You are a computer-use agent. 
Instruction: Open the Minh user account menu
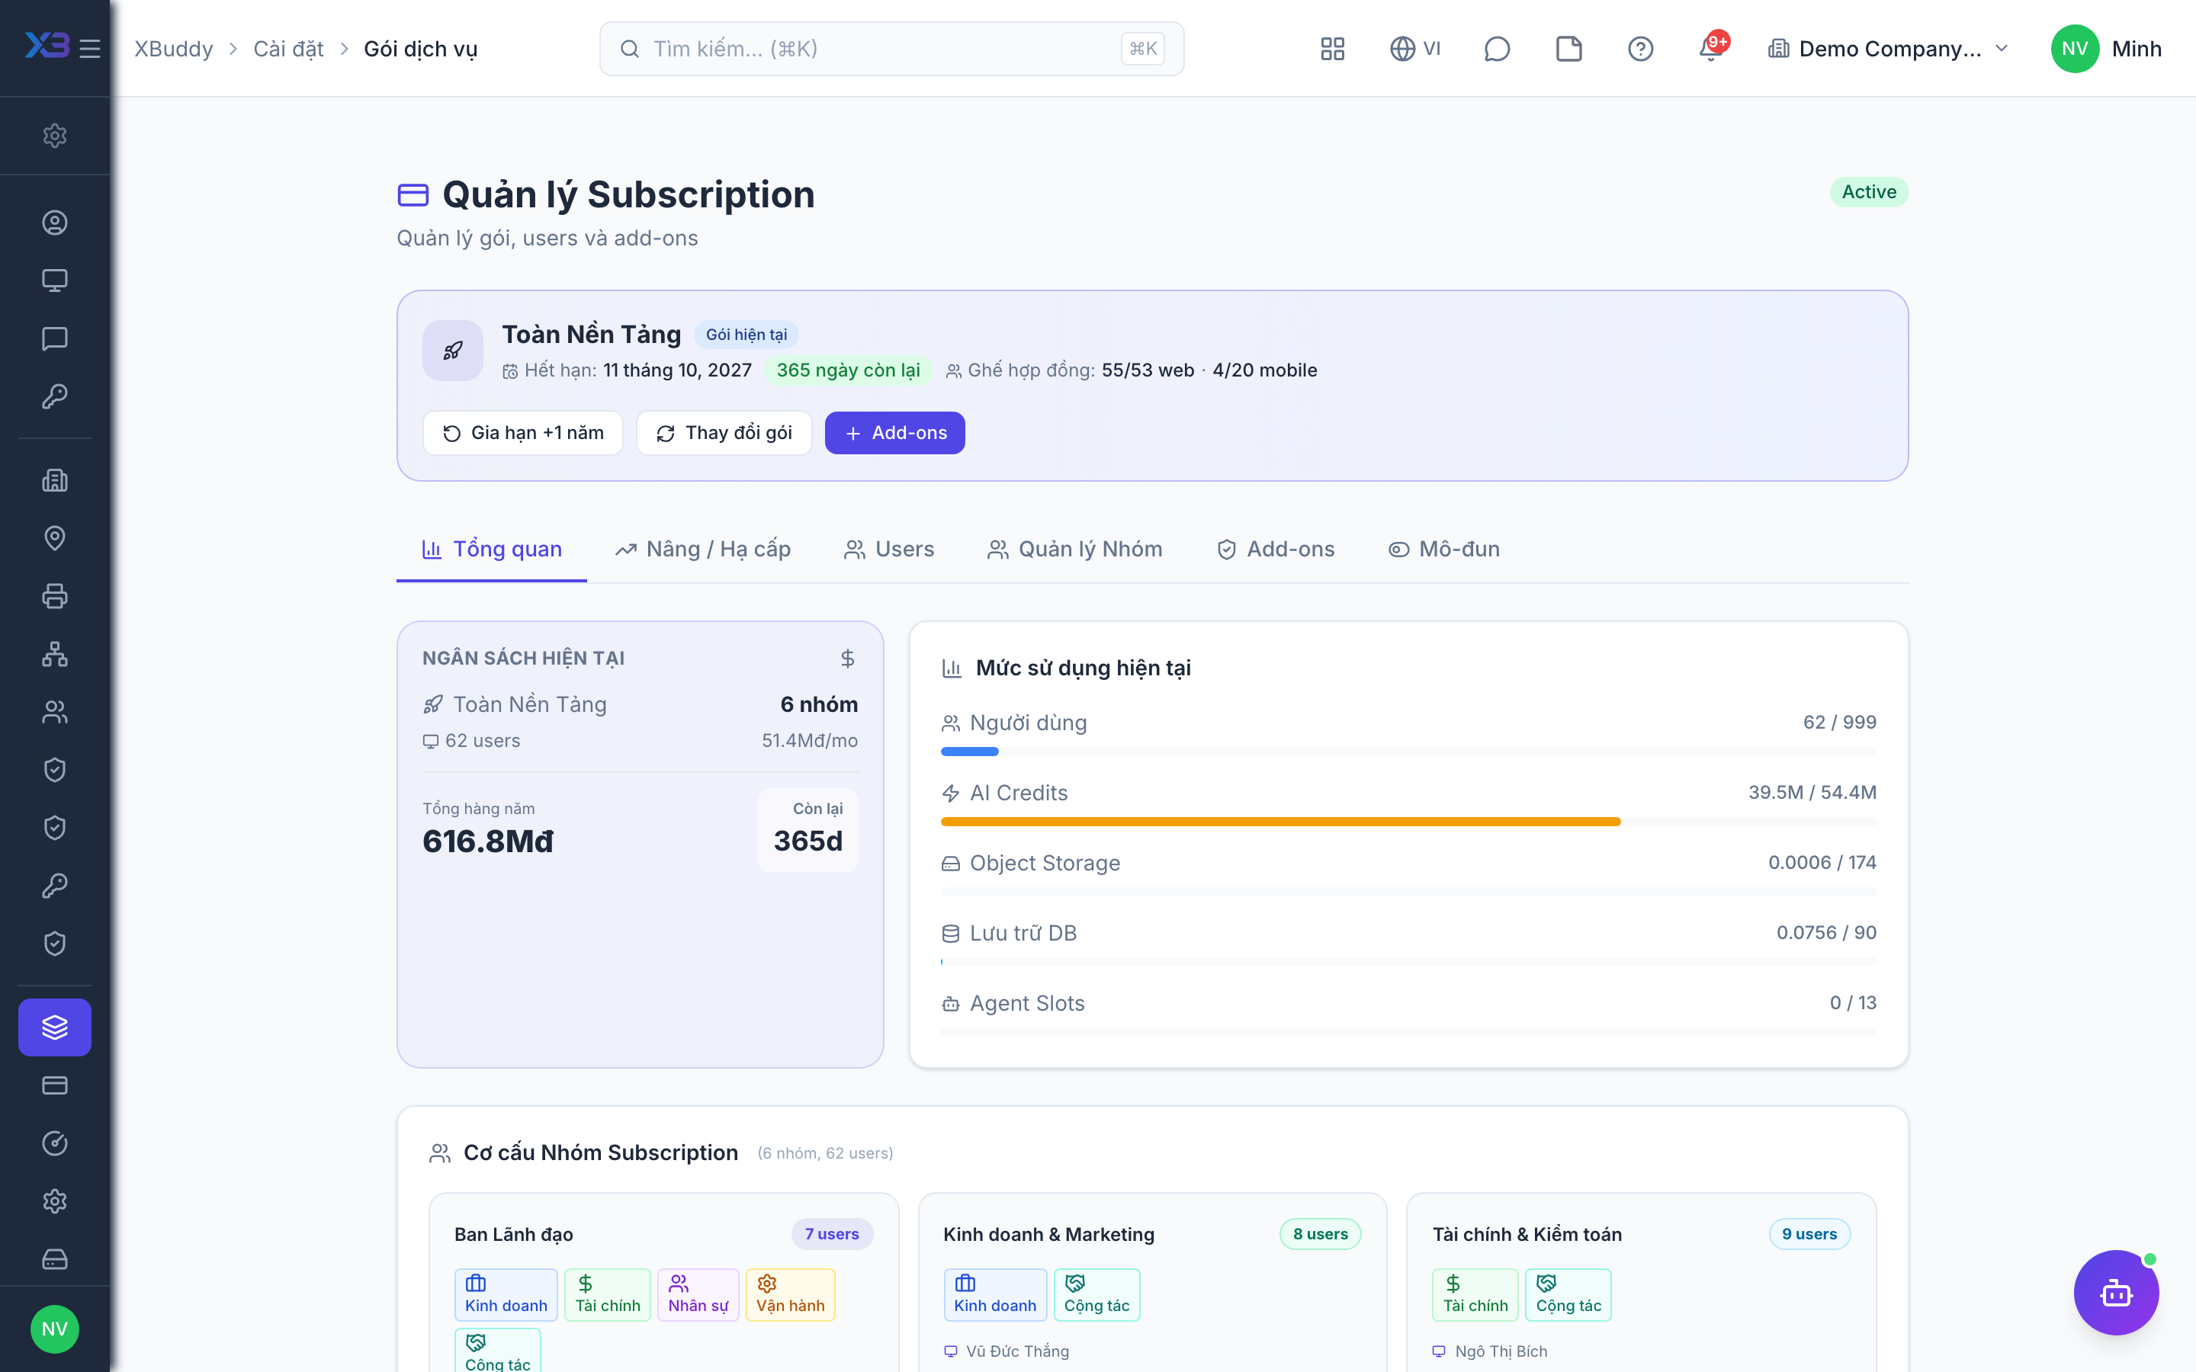click(2107, 48)
